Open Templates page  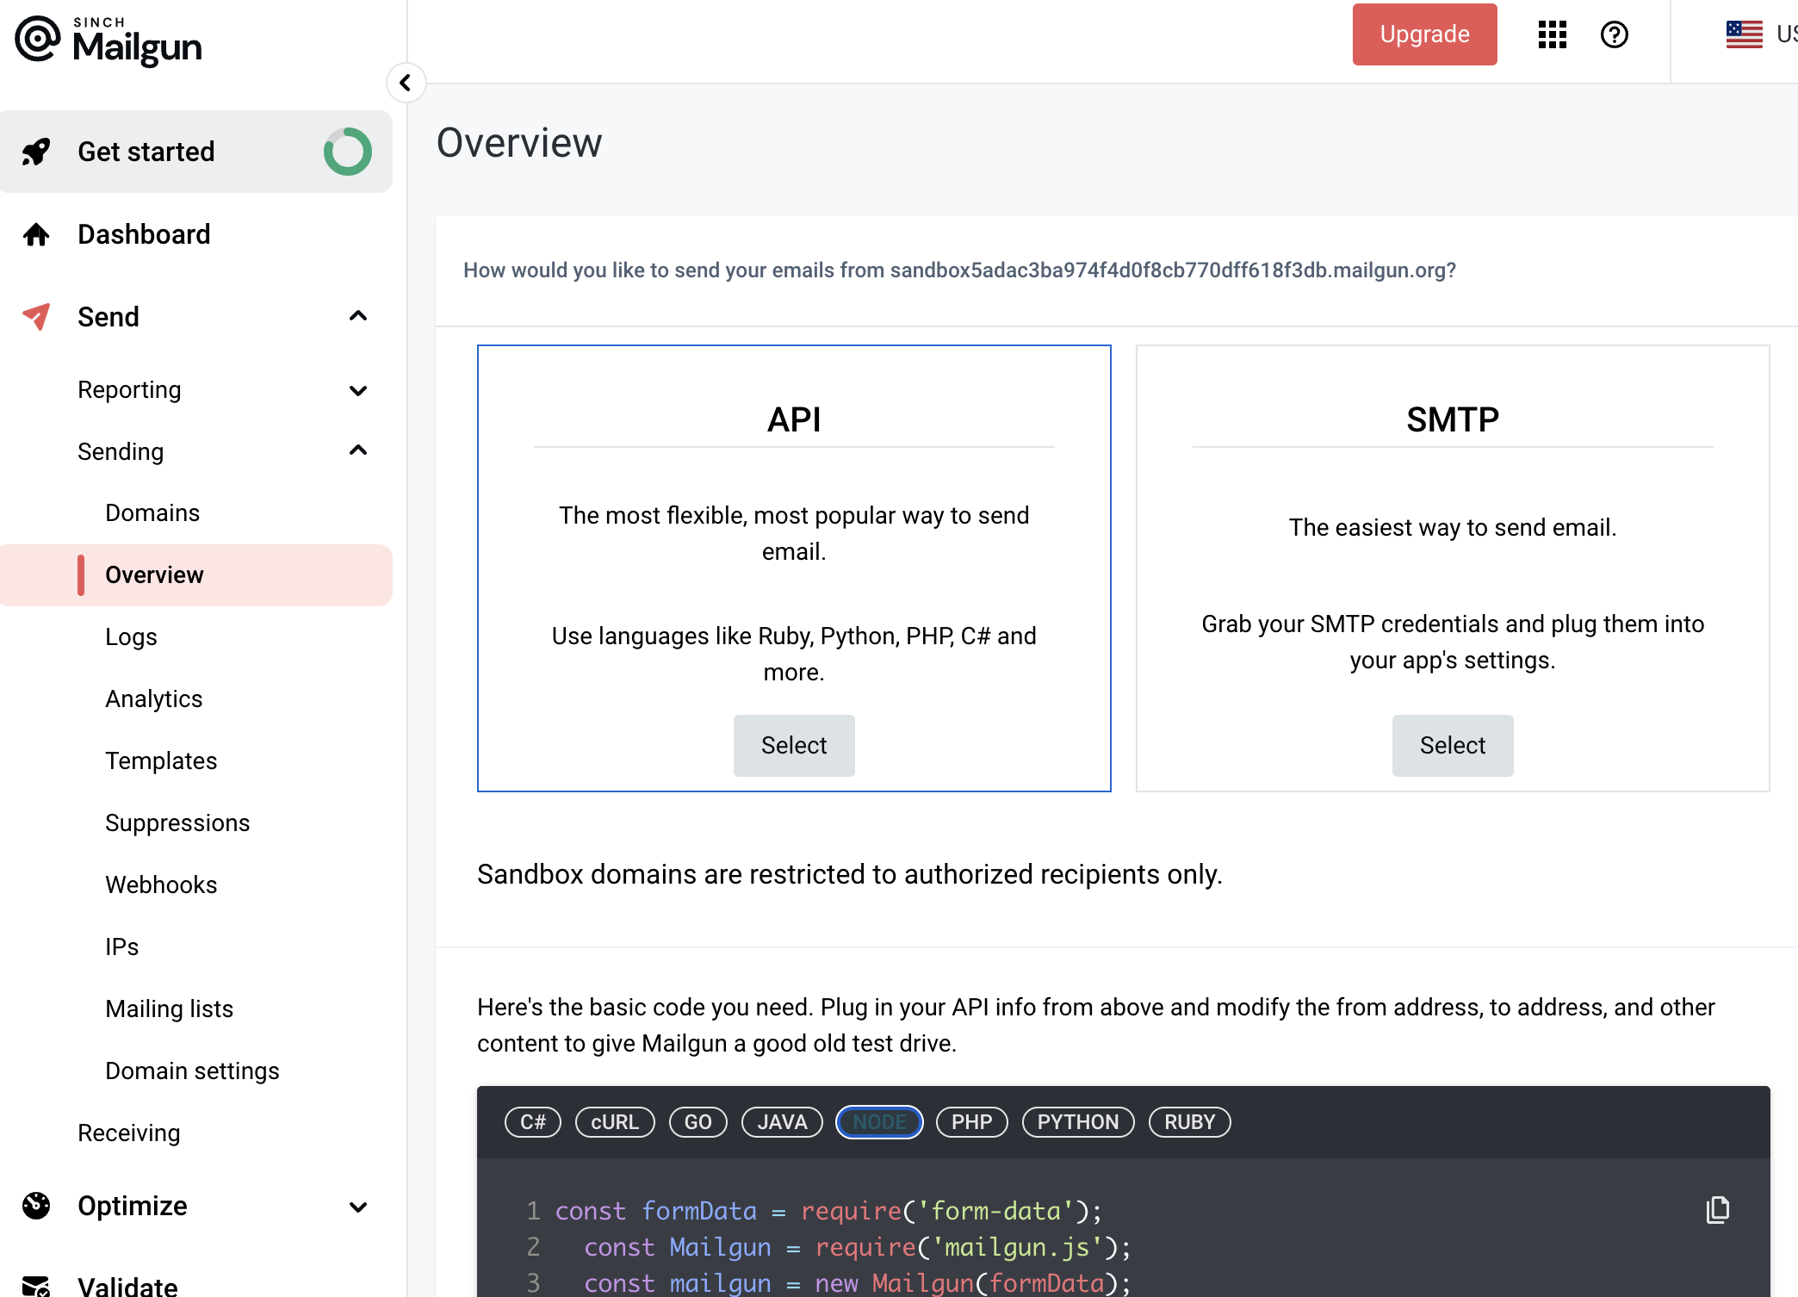coord(161,760)
